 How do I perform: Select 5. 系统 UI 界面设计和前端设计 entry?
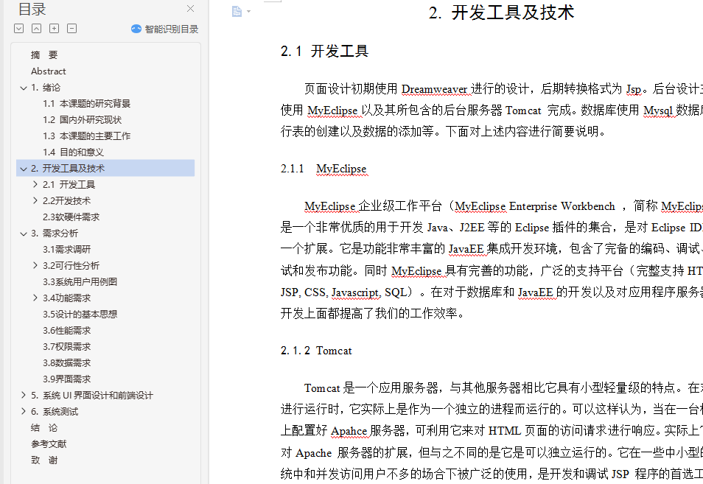[x=92, y=396]
